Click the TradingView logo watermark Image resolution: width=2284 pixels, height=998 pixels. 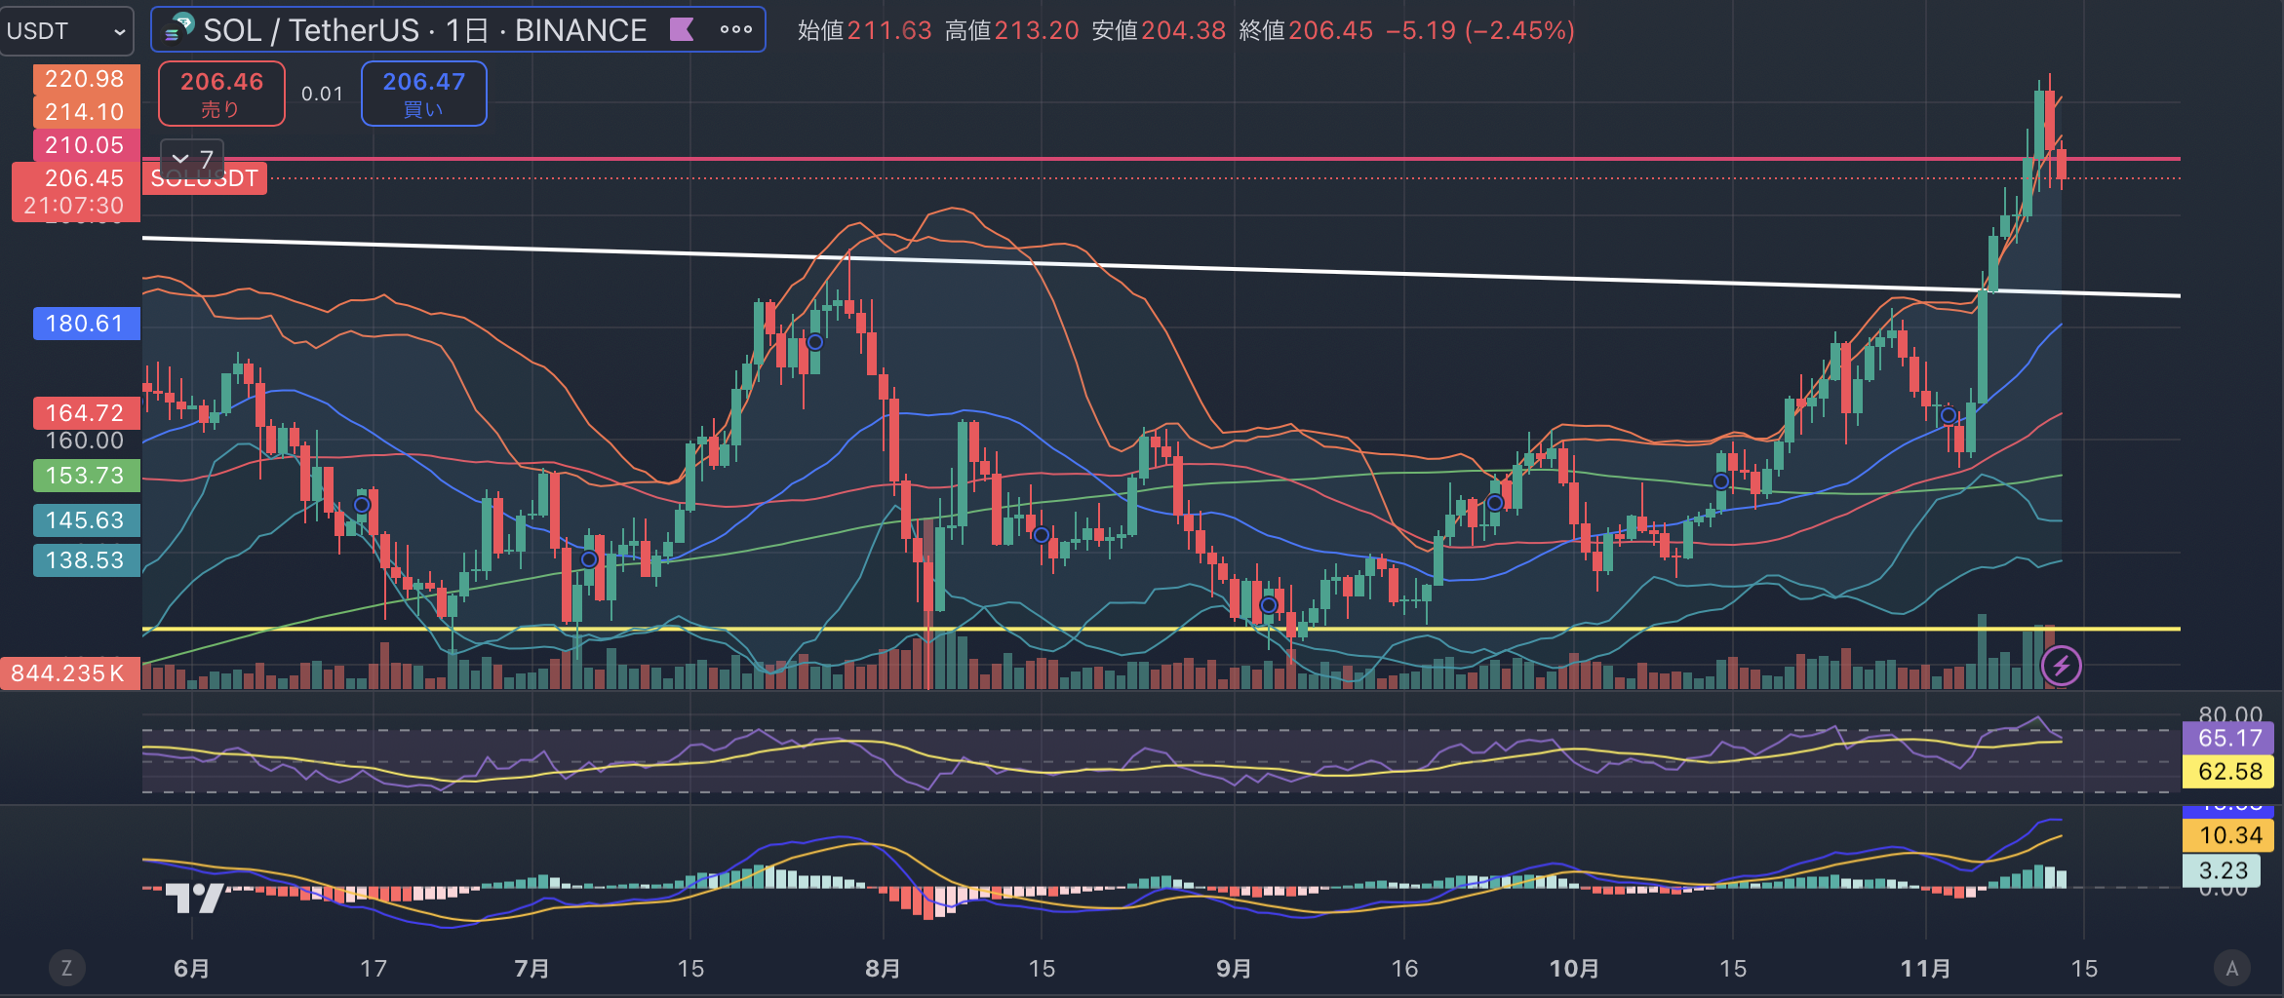click(x=196, y=898)
